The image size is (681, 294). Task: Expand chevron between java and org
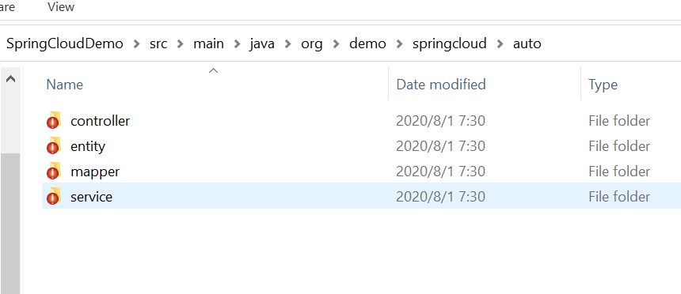(x=287, y=43)
